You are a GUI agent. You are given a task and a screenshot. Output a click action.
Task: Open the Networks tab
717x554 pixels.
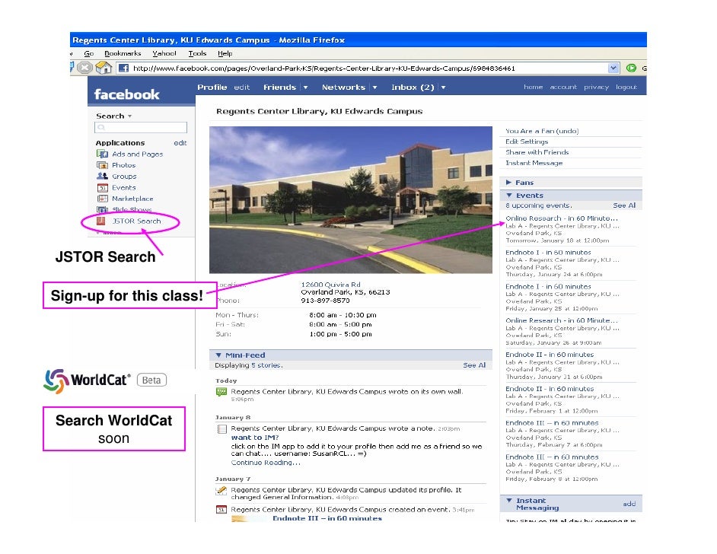[x=343, y=87]
